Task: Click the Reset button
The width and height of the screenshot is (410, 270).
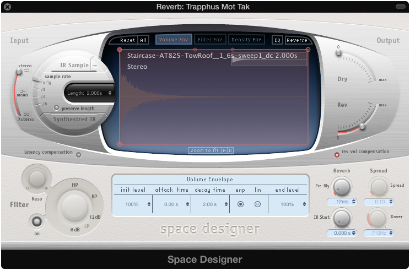Action: (127, 40)
